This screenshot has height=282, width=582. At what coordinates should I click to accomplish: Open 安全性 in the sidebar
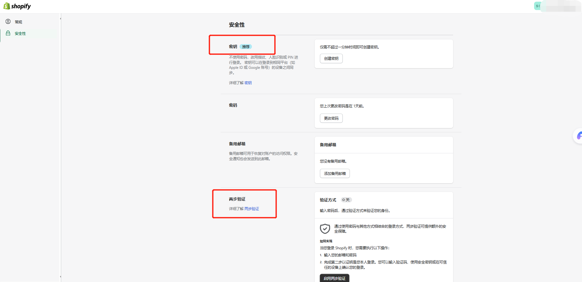[20, 33]
